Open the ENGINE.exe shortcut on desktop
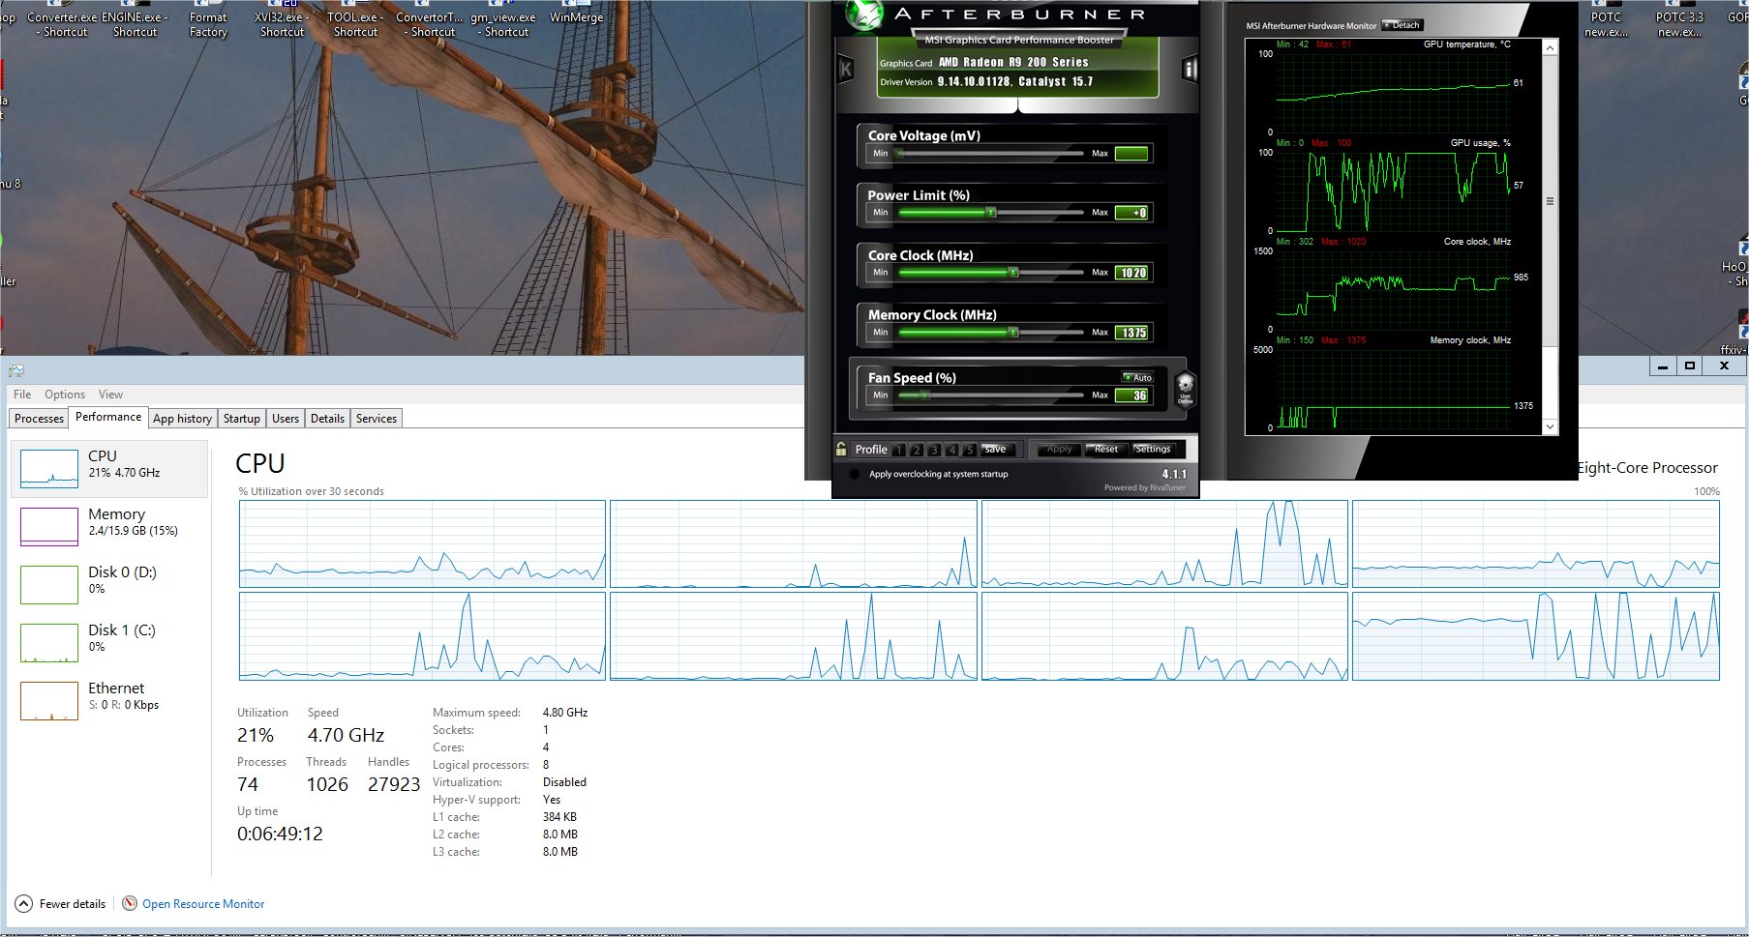 [x=135, y=21]
